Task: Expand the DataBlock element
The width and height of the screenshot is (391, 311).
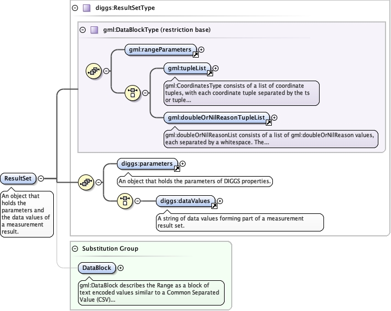Action: coord(121,268)
